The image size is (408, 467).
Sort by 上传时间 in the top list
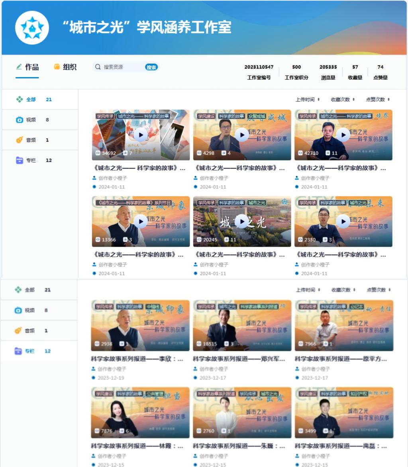point(307,99)
